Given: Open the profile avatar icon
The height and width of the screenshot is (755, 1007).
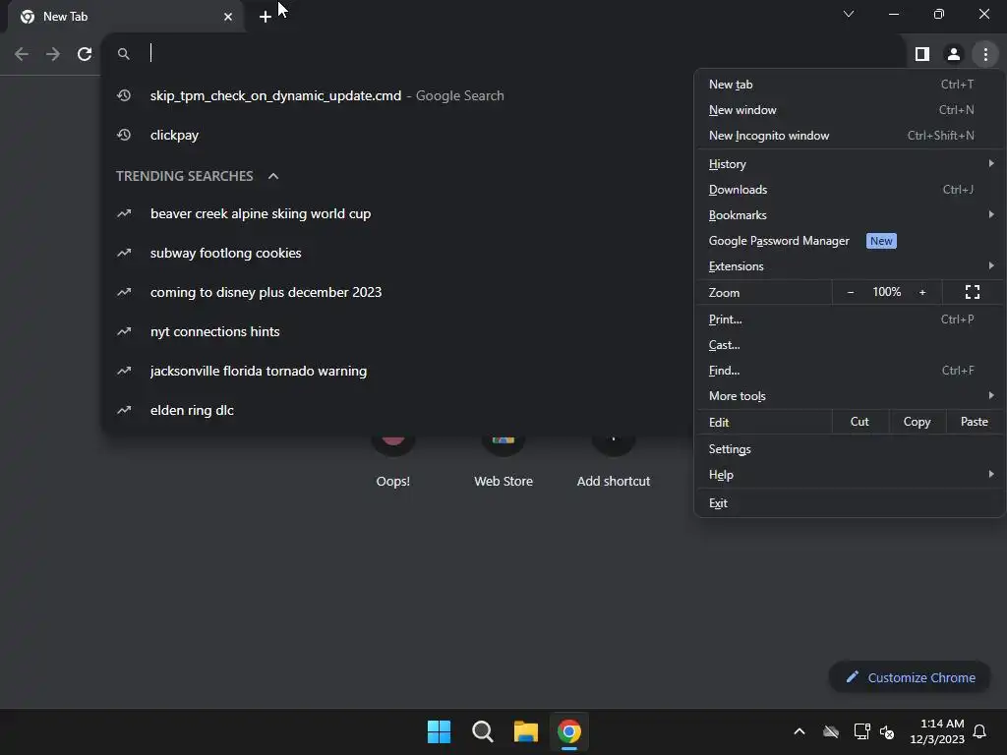Looking at the screenshot, I should point(954,54).
